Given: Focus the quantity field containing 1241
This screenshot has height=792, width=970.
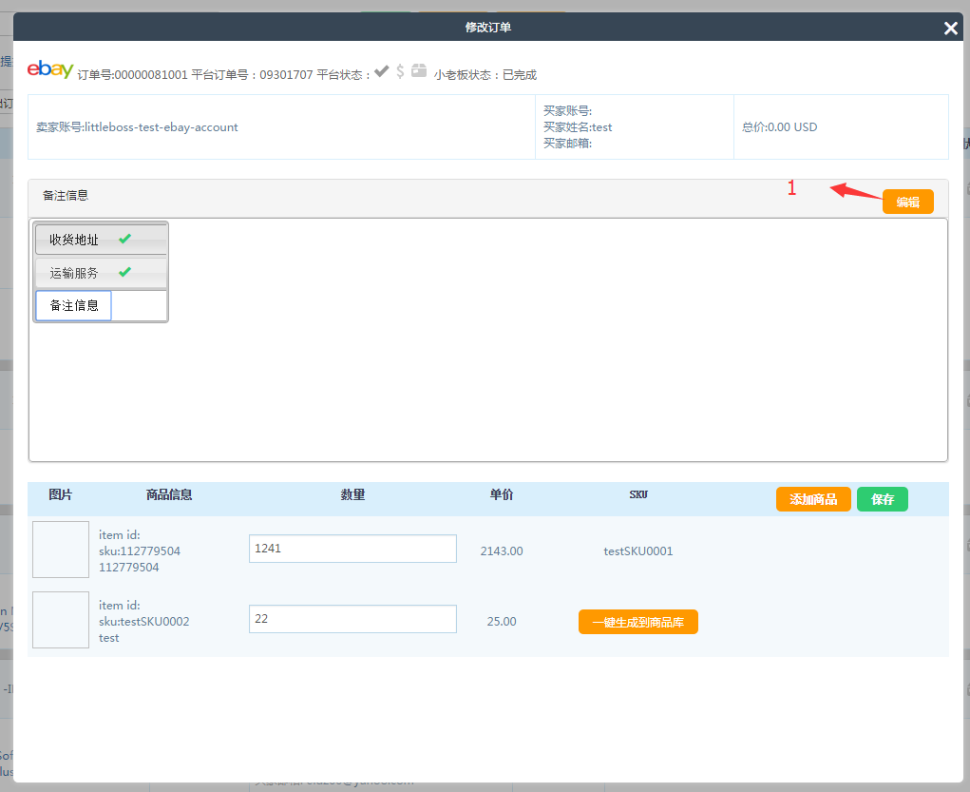Looking at the screenshot, I should click(x=352, y=549).
